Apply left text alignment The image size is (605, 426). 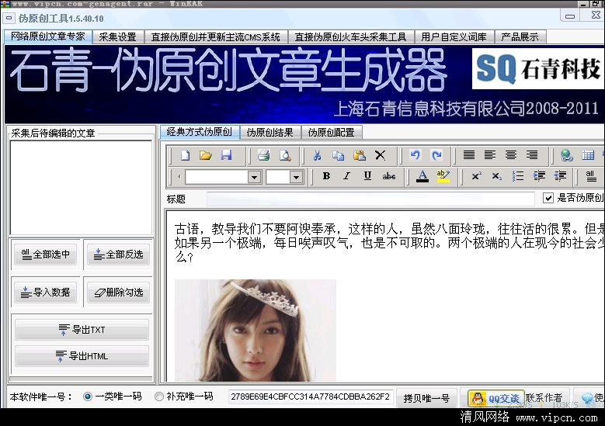pos(490,155)
